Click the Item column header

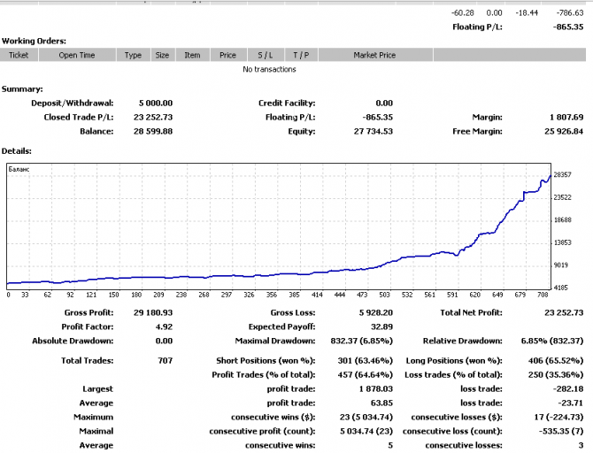pyautogui.click(x=192, y=55)
